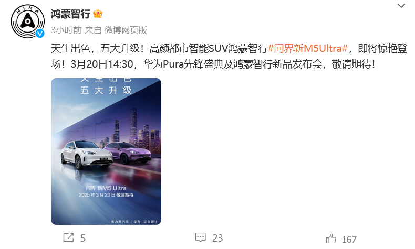Click the 2025年3月20日敬请期待 poster caption

tap(106, 195)
